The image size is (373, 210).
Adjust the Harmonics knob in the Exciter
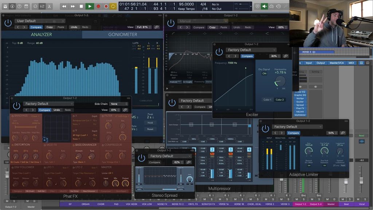280,81
